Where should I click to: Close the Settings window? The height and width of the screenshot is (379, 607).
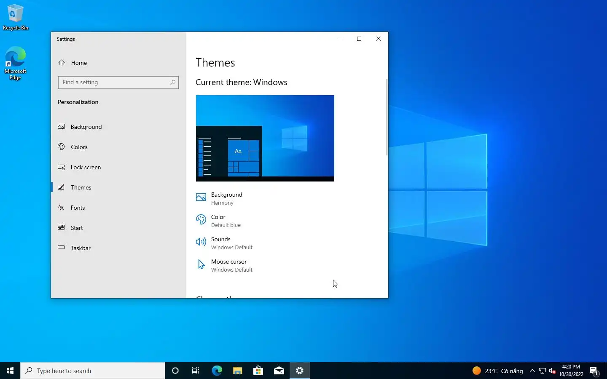[x=379, y=39]
